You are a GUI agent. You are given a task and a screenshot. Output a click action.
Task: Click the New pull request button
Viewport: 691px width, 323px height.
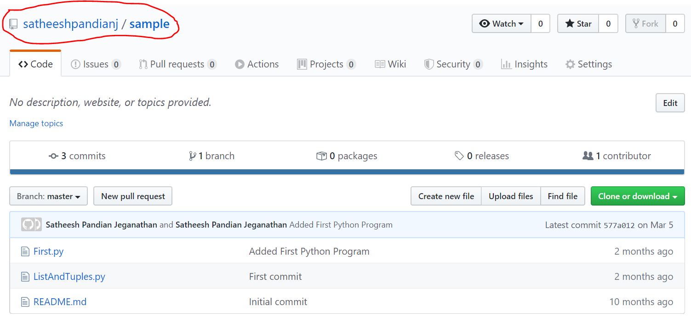(133, 196)
